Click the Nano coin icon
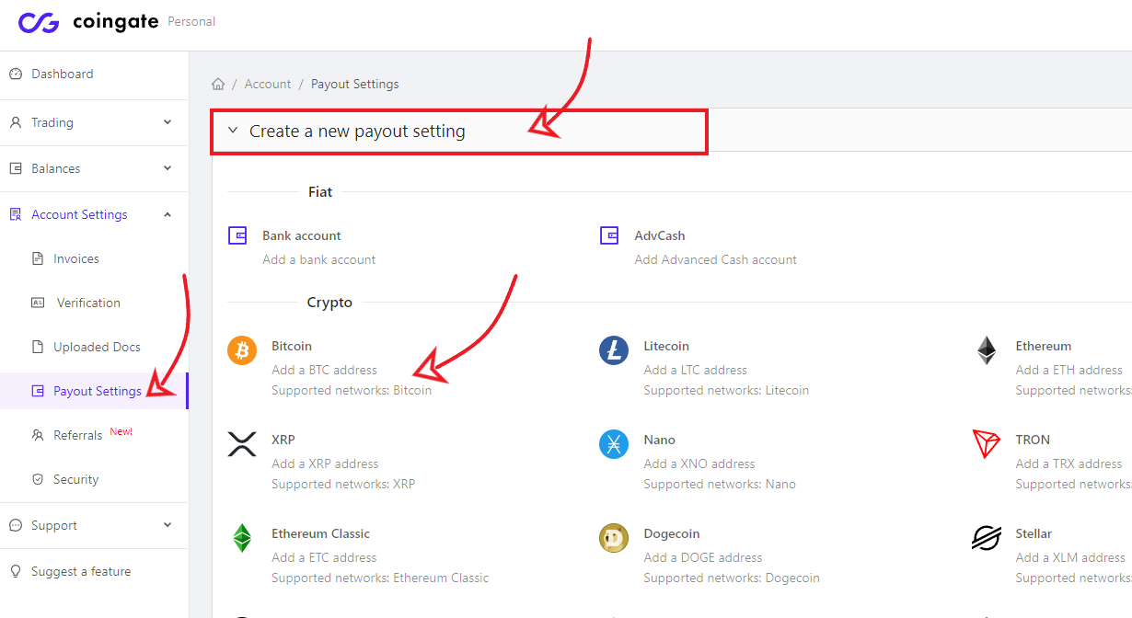 coord(614,444)
